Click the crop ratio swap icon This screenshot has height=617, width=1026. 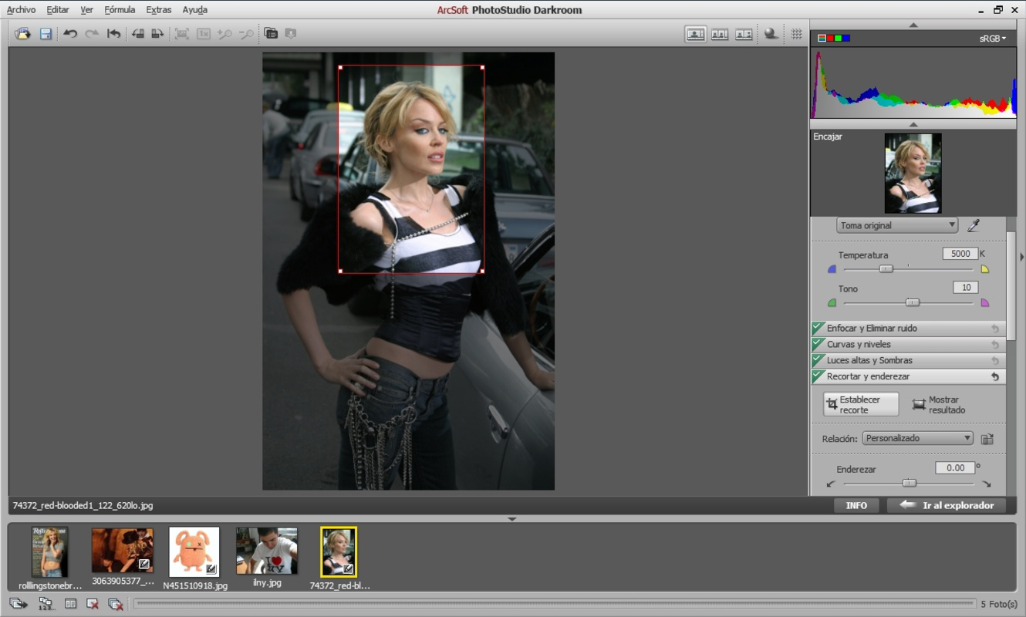coord(987,439)
